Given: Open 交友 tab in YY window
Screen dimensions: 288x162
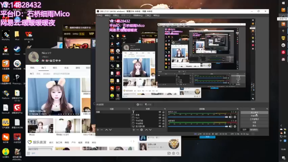Looking at the screenshot, I should pyautogui.click(x=66, y=68).
